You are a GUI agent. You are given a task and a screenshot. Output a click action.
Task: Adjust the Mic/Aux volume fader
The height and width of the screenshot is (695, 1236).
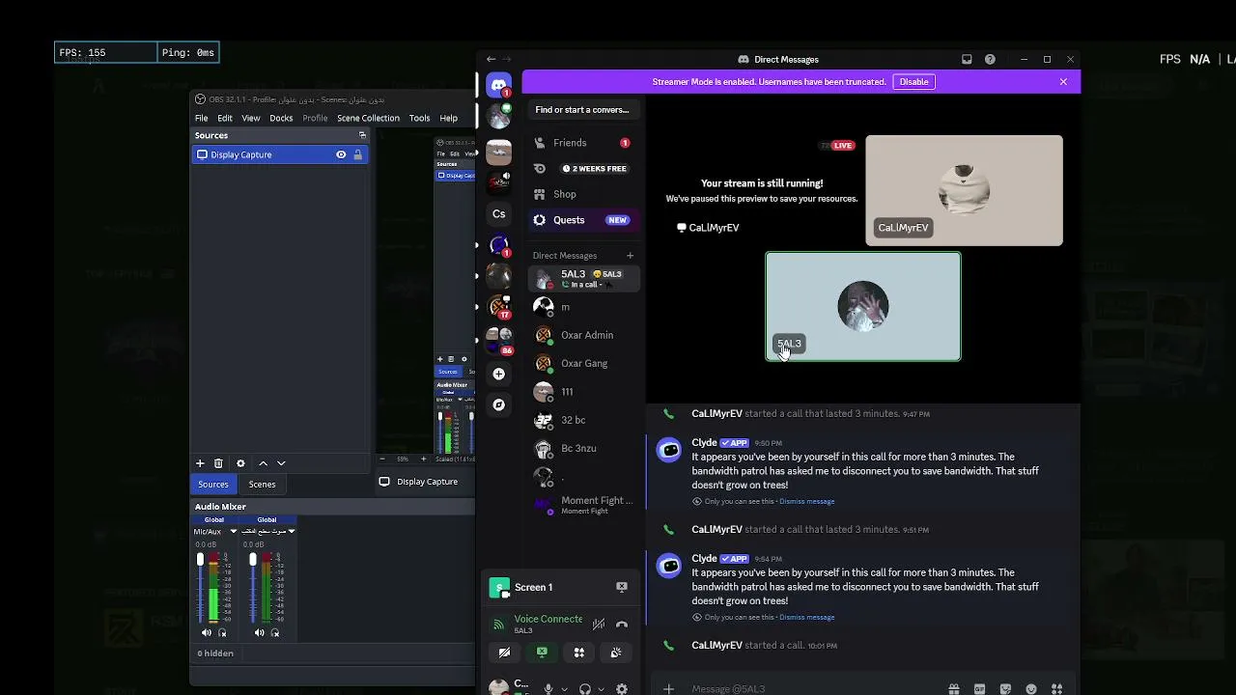200,561
